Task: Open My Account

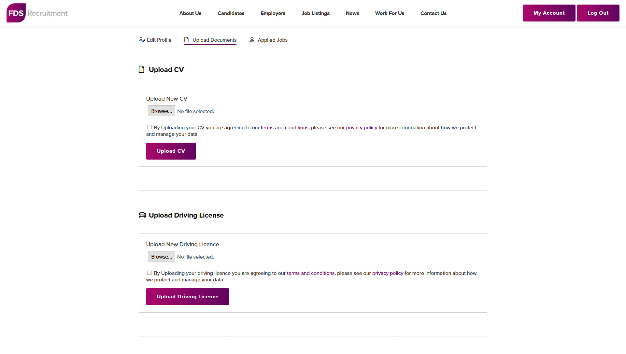Action: (x=549, y=13)
